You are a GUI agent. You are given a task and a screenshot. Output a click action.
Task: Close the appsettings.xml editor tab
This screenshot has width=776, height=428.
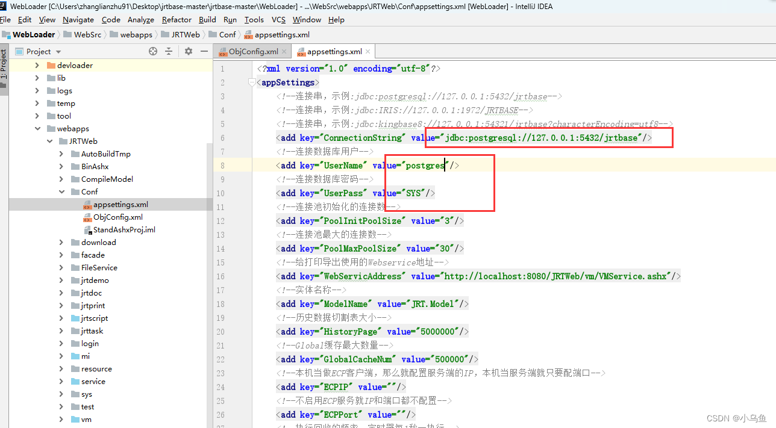pyautogui.click(x=368, y=52)
